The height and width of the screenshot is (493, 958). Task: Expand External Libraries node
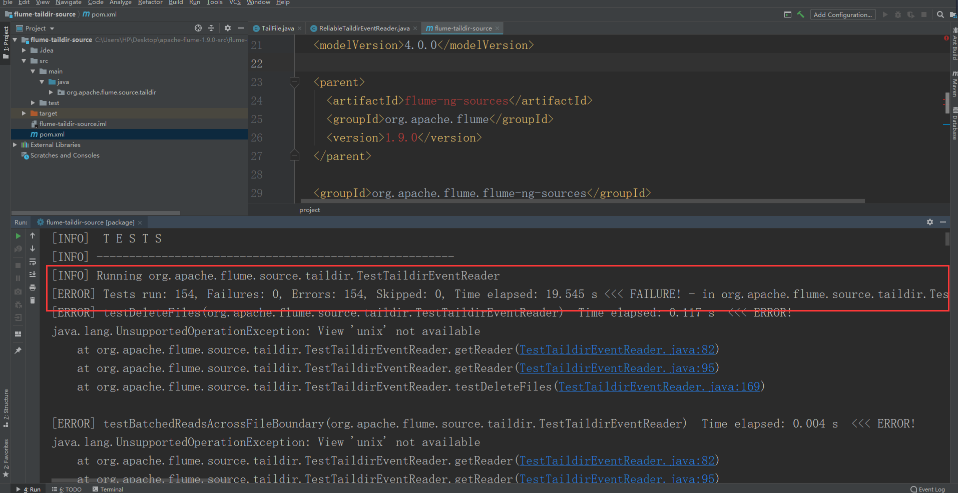click(15, 144)
